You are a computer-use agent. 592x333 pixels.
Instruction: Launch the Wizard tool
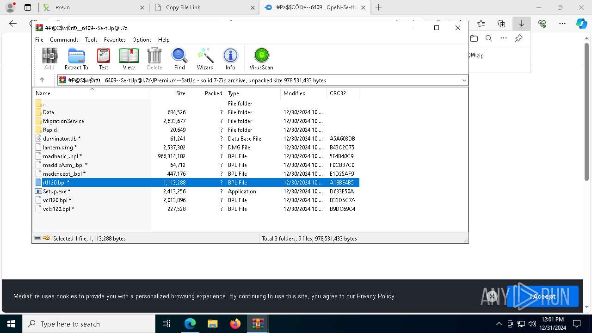pos(205,59)
